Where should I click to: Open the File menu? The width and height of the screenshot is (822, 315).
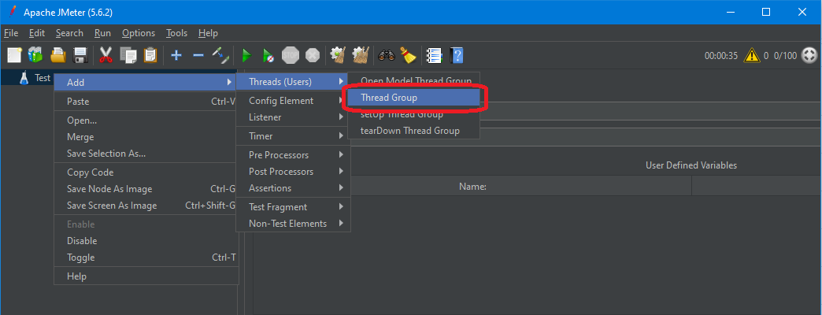click(11, 33)
